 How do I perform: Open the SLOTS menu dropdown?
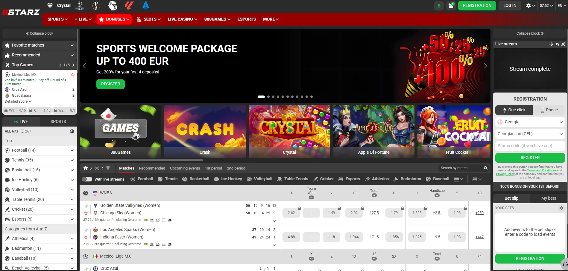149,19
